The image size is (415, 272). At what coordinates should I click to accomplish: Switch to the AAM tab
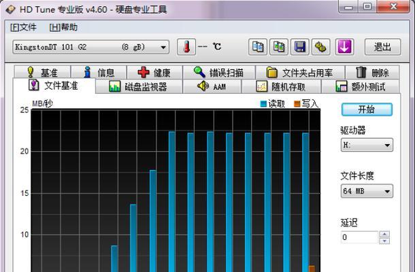click(x=212, y=86)
